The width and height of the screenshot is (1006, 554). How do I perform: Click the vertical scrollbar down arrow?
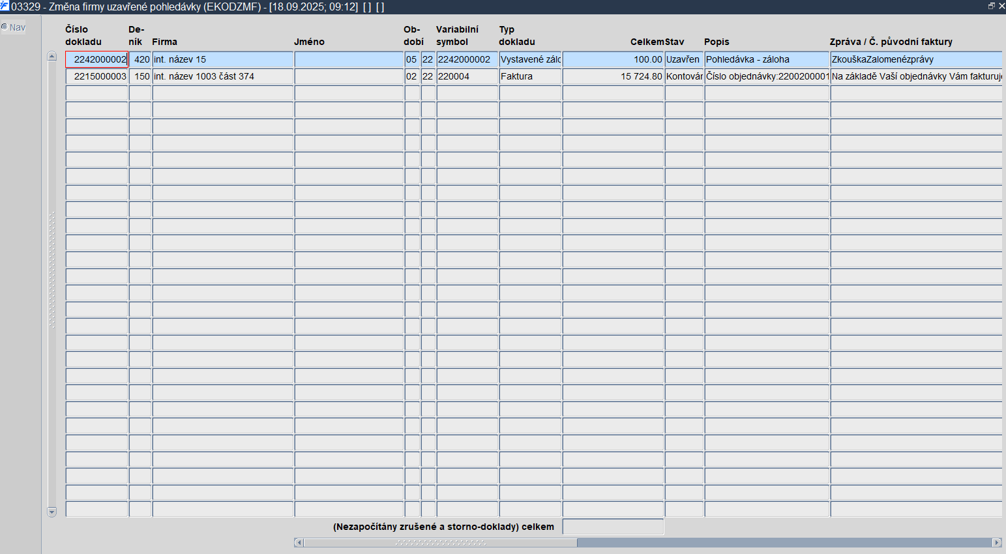pyautogui.click(x=52, y=512)
